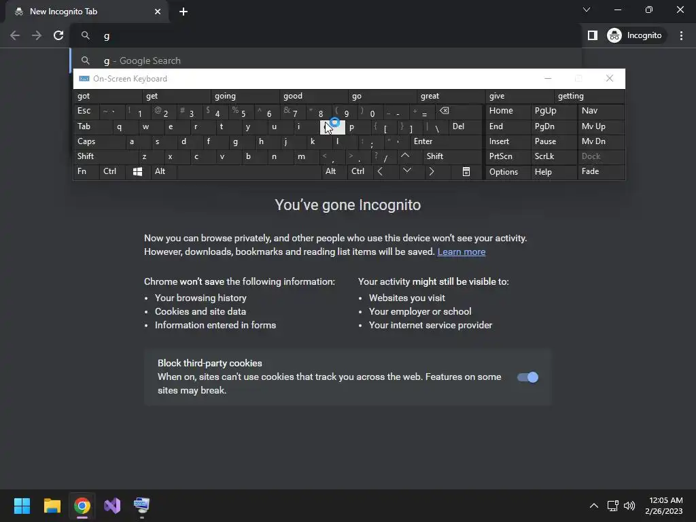The height and width of the screenshot is (522, 696).
Task: Click the Esc key
Action: click(86, 111)
